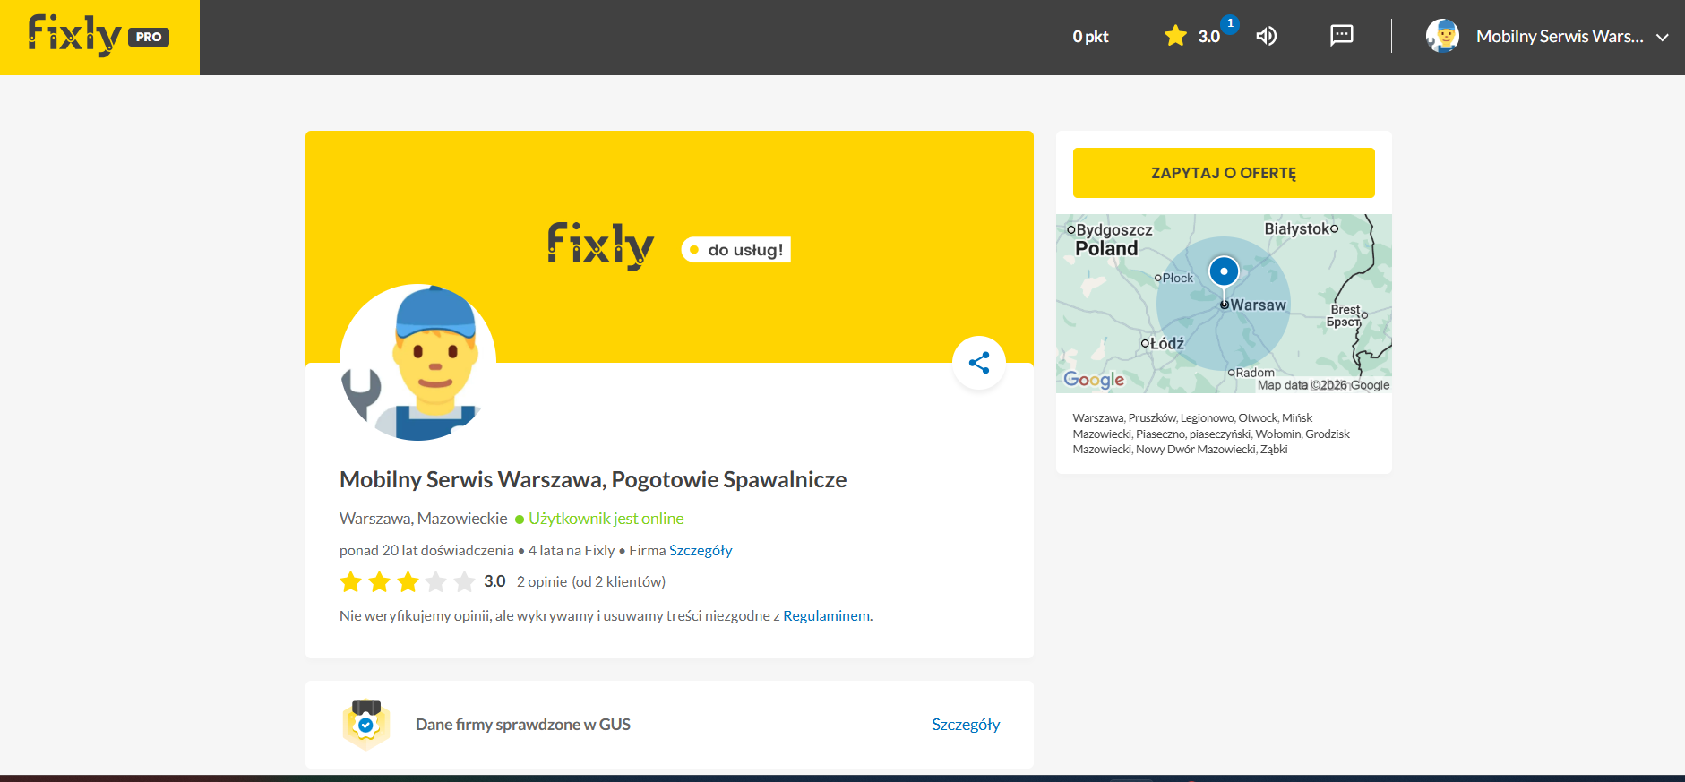Screen dimensions: 1685x782
Task: Open the Regulaminem link
Action: (826, 615)
